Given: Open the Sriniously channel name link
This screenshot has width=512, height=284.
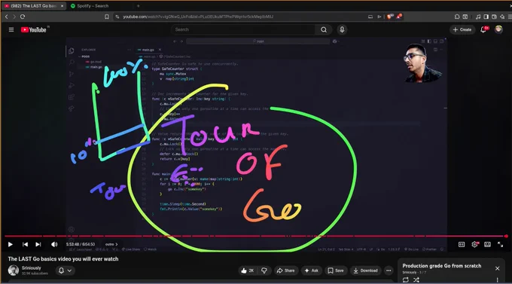Looking at the screenshot, I should [x=32, y=267].
